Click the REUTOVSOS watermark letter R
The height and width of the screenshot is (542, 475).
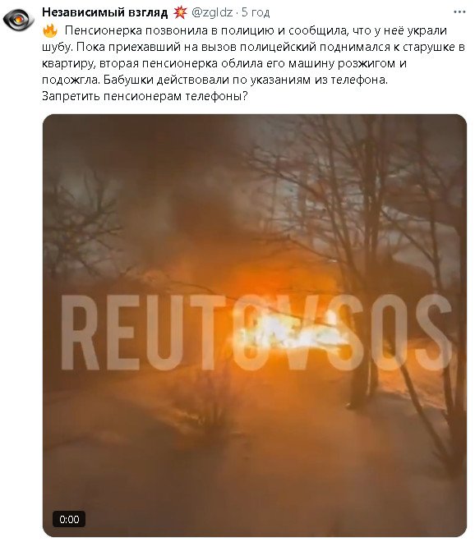point(80,333)
